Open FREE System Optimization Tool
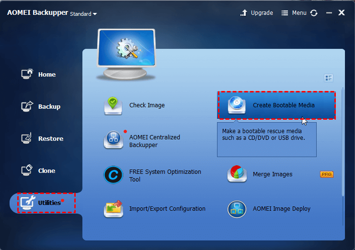Screen dimensions: 355x250 pos(165,175)
